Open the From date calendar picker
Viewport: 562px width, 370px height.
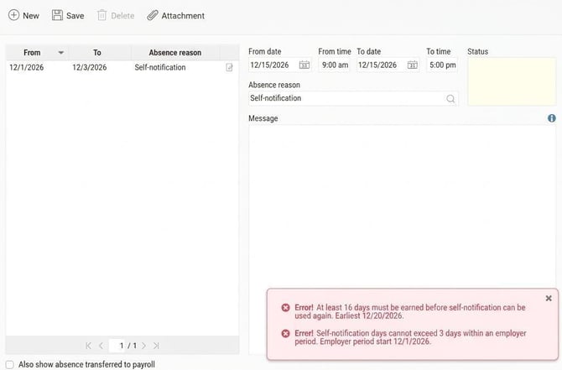click(x=304, y=65)
